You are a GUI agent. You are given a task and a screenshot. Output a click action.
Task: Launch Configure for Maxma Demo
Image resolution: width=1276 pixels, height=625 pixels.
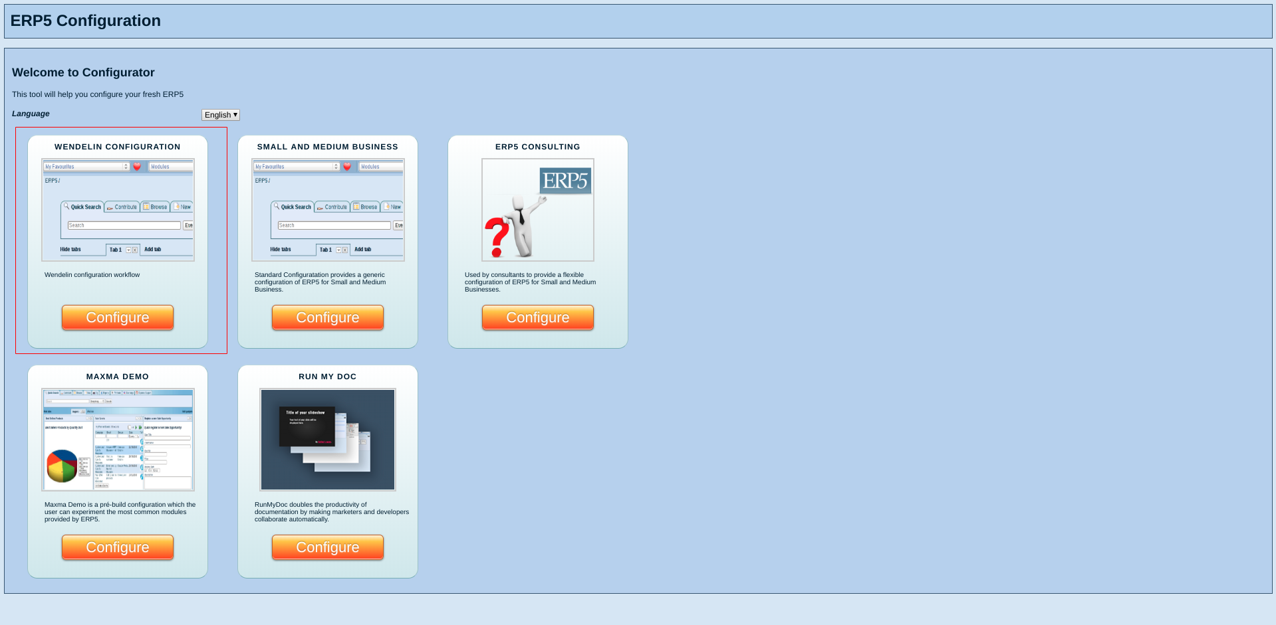point(118,547)
